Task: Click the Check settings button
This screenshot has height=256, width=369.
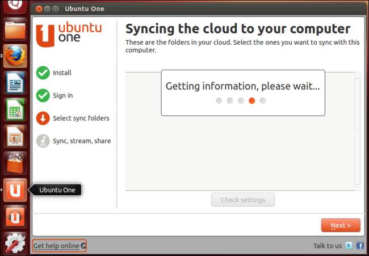Action: click(x=243, y=200)
